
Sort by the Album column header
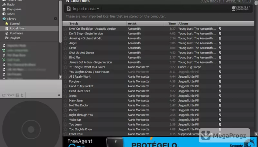coord(197,24)
